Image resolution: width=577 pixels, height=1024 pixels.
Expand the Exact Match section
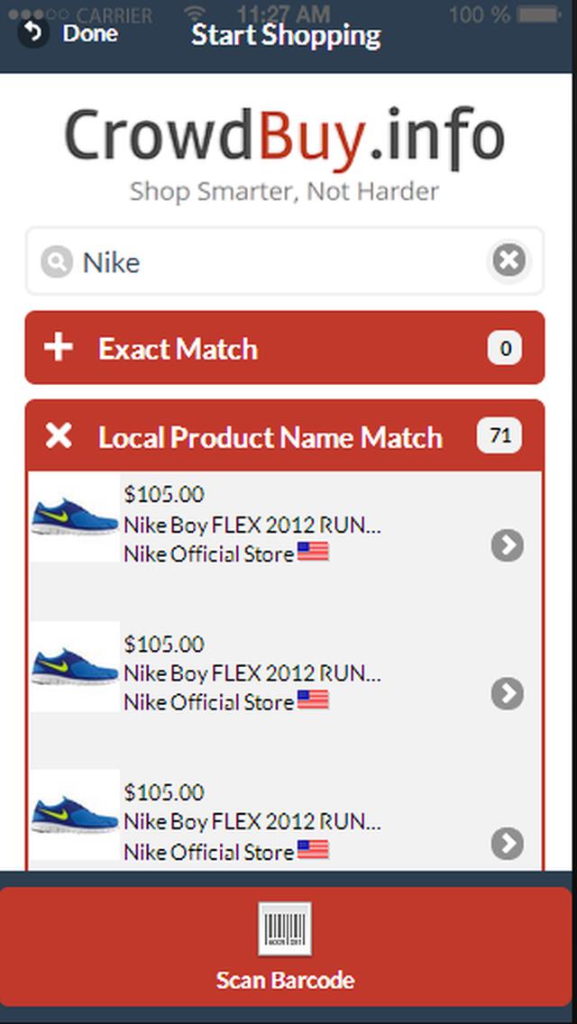pos(60,348)
